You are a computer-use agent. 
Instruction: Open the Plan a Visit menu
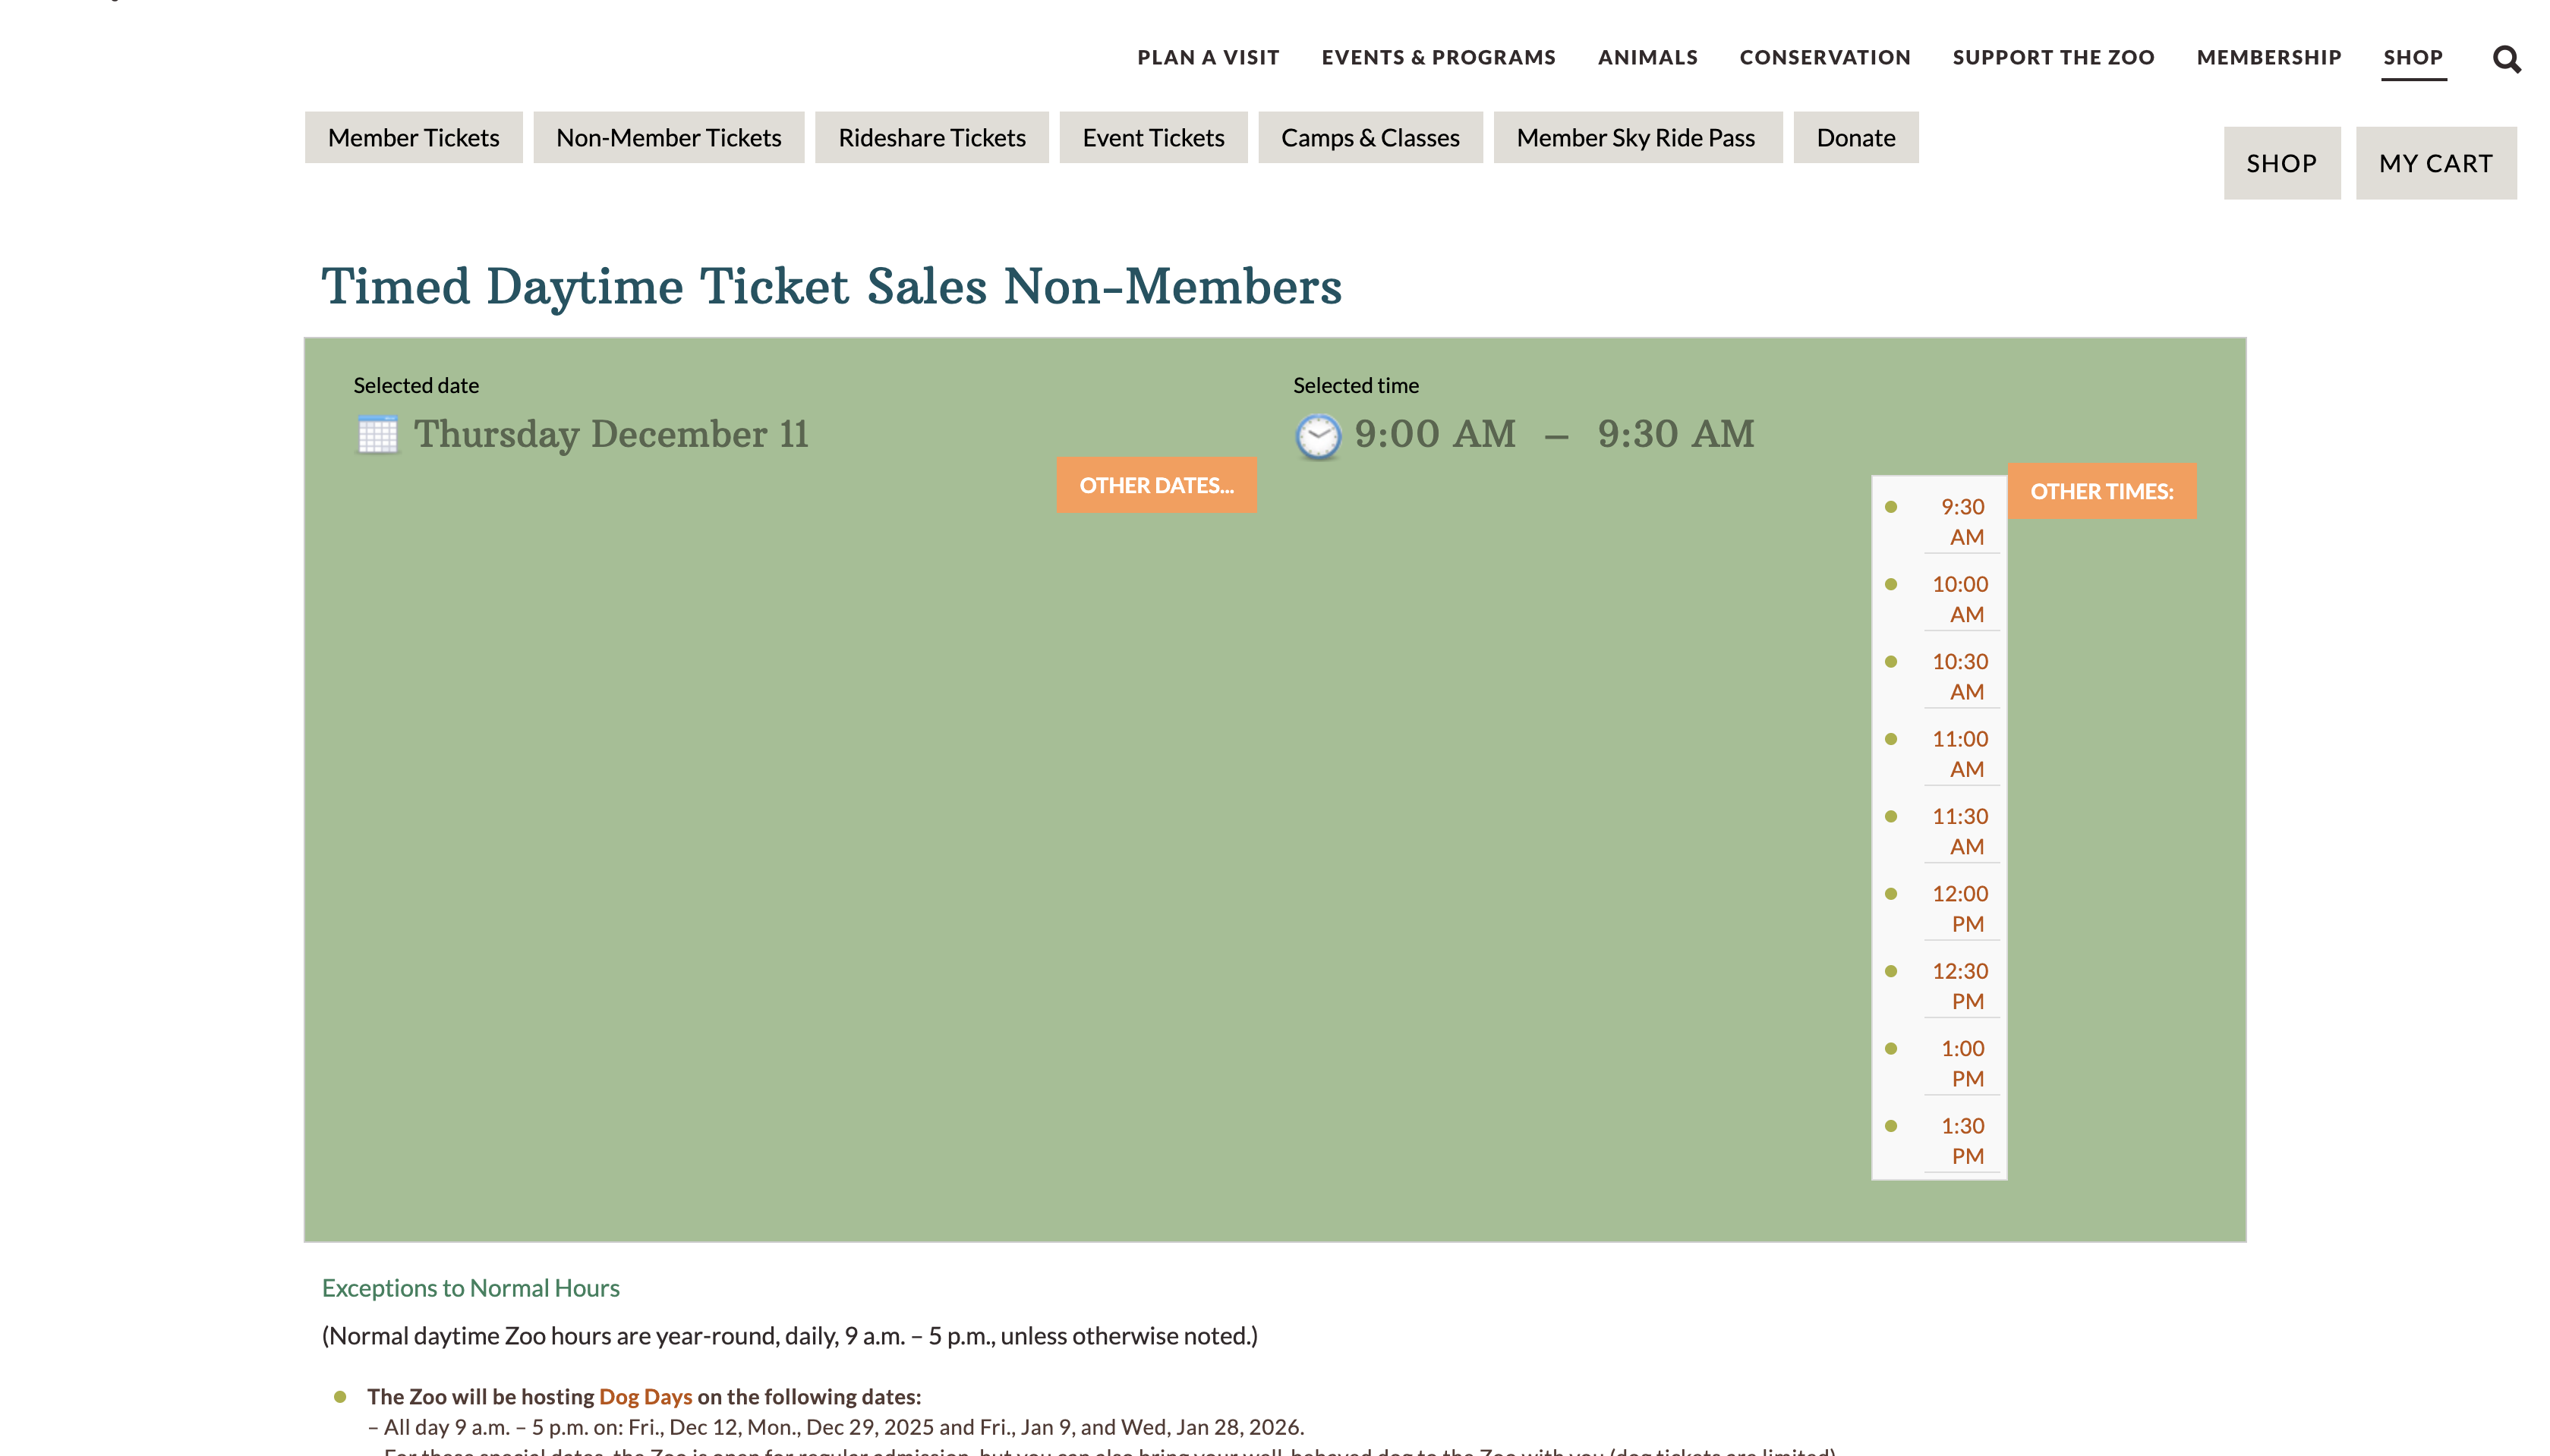pyautogui.click(x=1208, y=57)
